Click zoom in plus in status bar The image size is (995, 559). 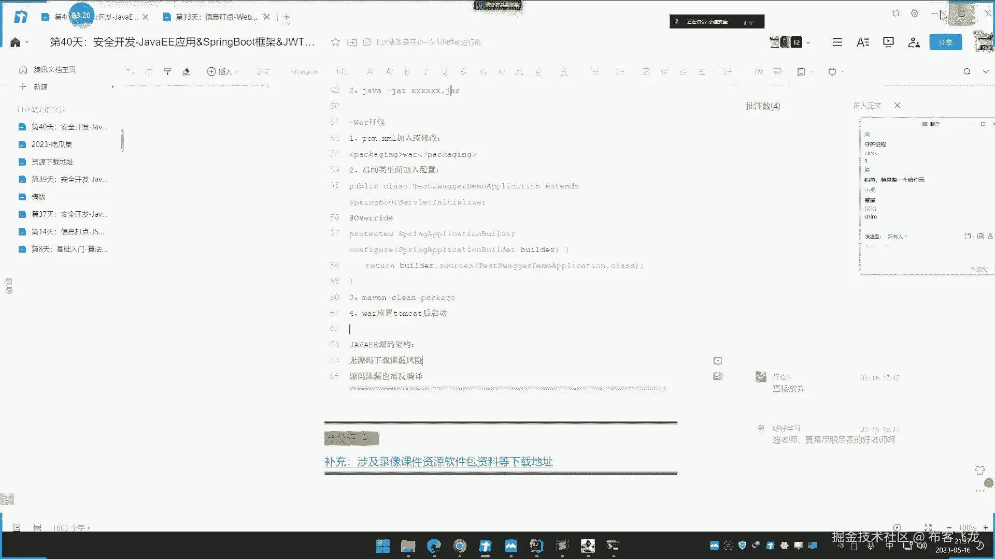(985, 527)
